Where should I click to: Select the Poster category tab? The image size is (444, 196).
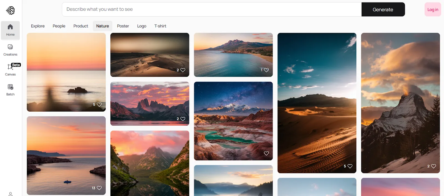pyautogui.click(x=123, y=26)
